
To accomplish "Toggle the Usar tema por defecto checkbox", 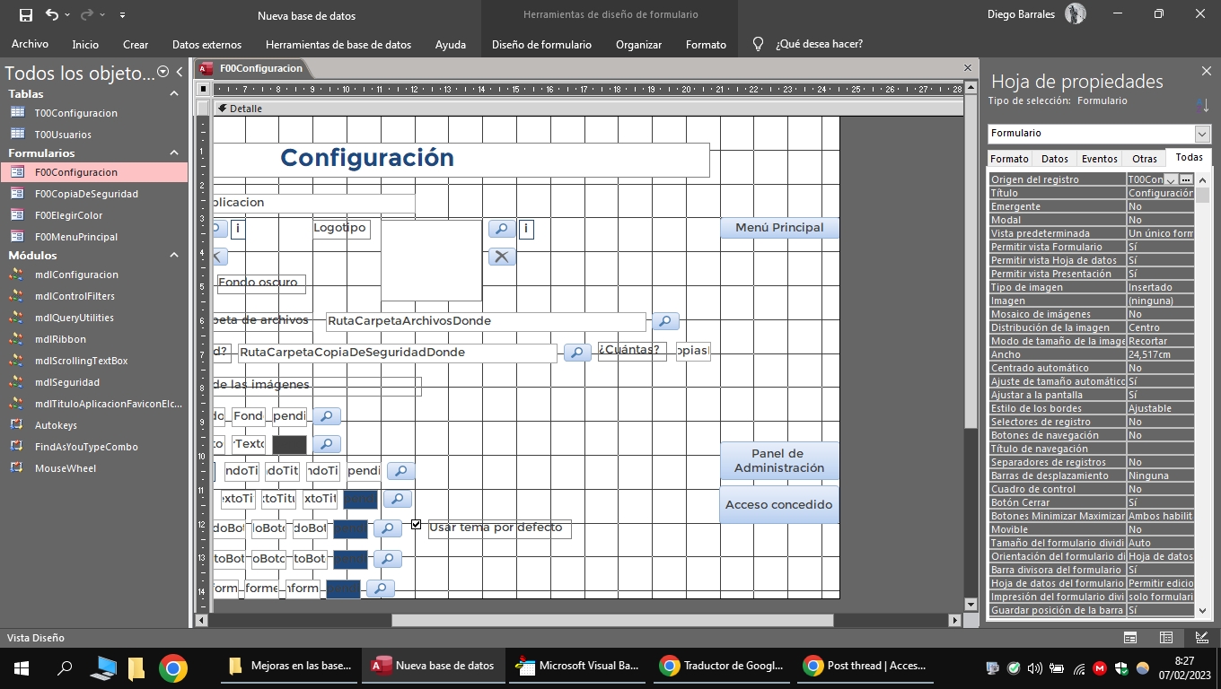I will (x=416, y=524).
